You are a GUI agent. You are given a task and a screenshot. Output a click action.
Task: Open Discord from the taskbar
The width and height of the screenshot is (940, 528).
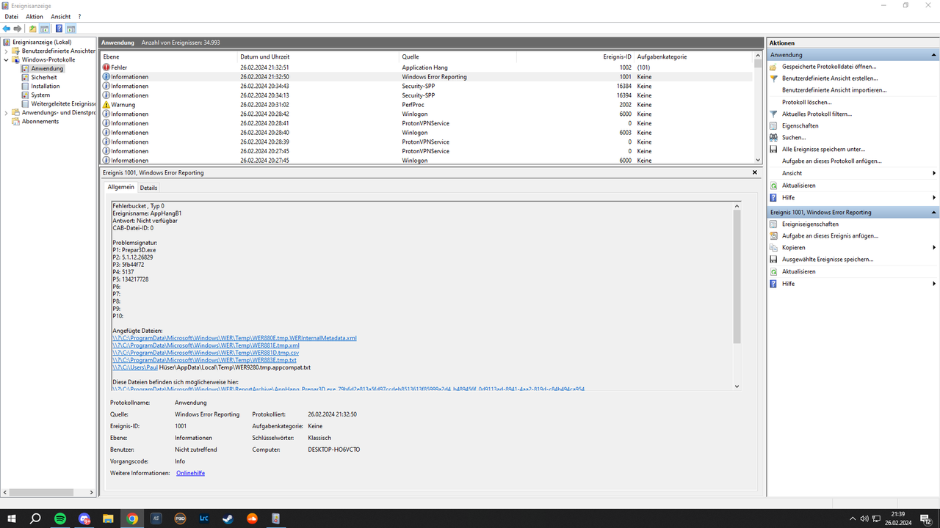(84, 518)
